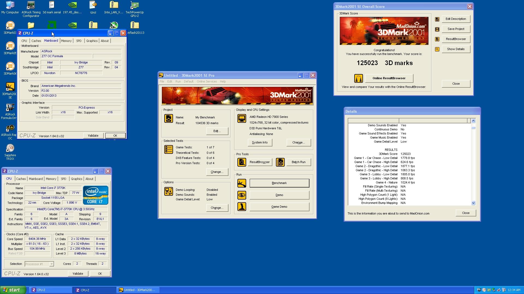Click Game Demo joystick icon
This screenshot has height=294, width=524.
pyautogui.click(x=242, y=207)
